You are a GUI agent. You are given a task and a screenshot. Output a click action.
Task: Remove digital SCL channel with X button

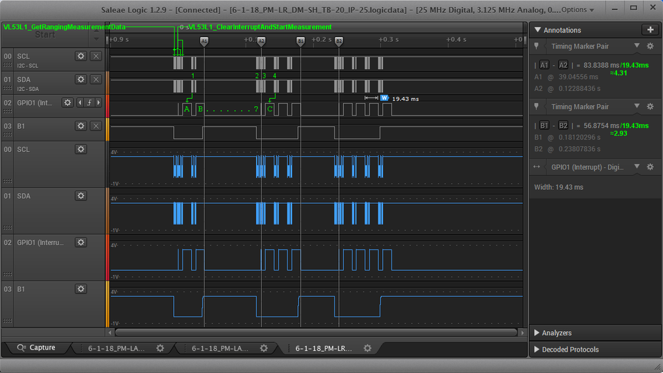coord(96,56)
